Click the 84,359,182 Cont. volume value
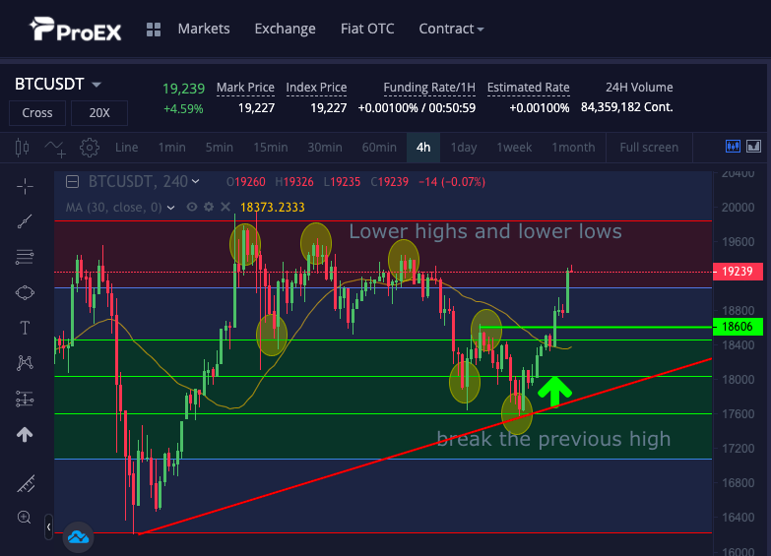Screen dimensions: 771x556 coord(627,107)
